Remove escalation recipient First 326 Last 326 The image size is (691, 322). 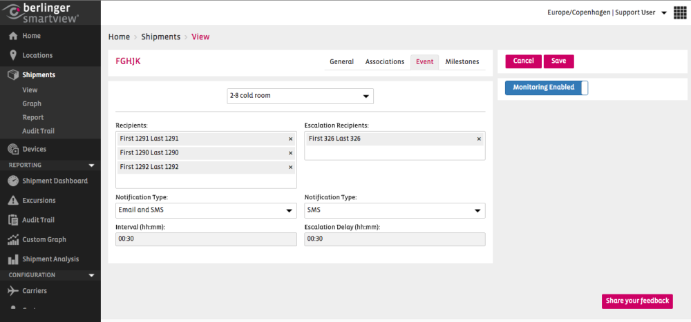pos(479,139)
